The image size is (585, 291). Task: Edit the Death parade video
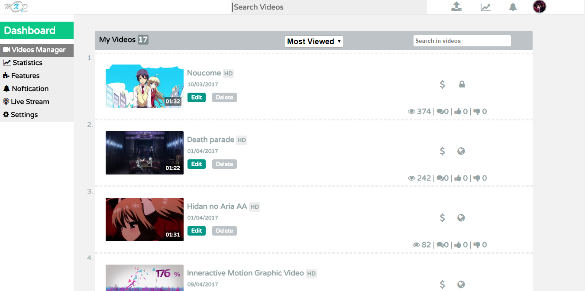click(197, 164)
